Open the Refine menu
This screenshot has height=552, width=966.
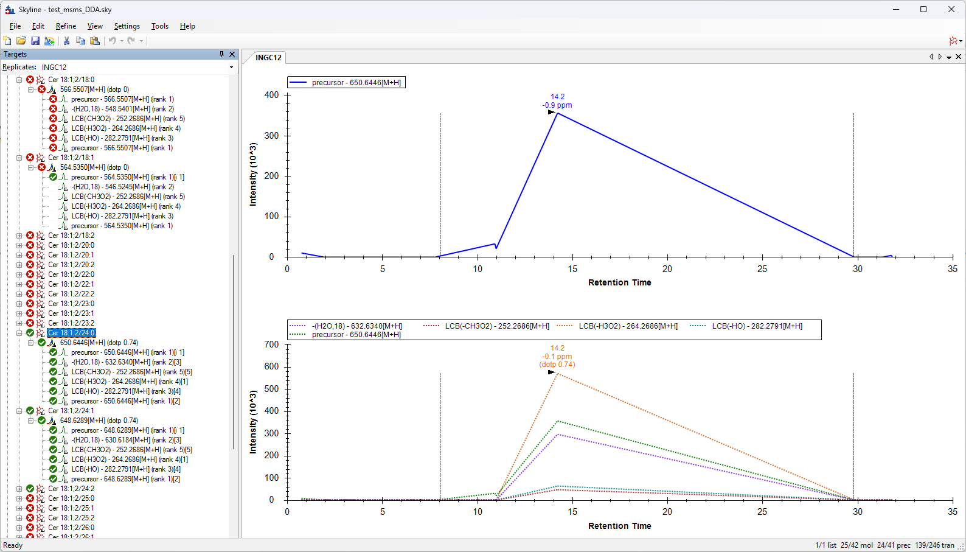pyautogui.click(x=66, y=26)
